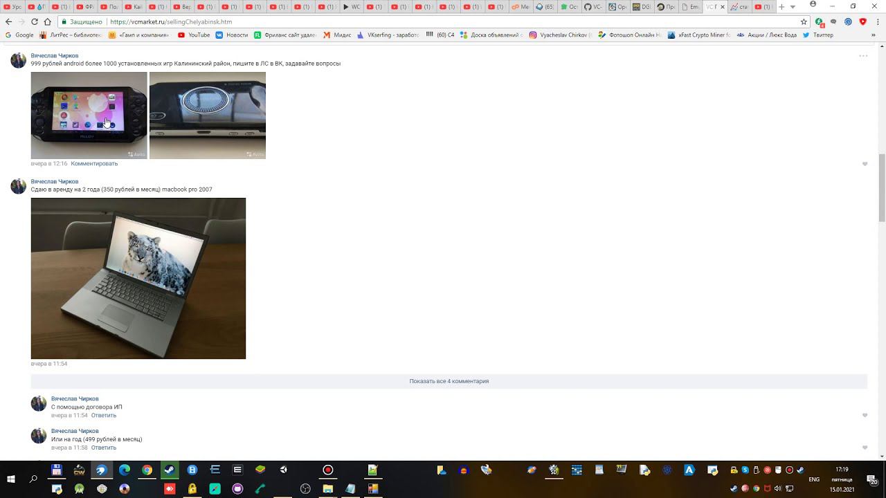
Task: Open Microsoft Edge from the taskbar
Action: tap(125, 470)
